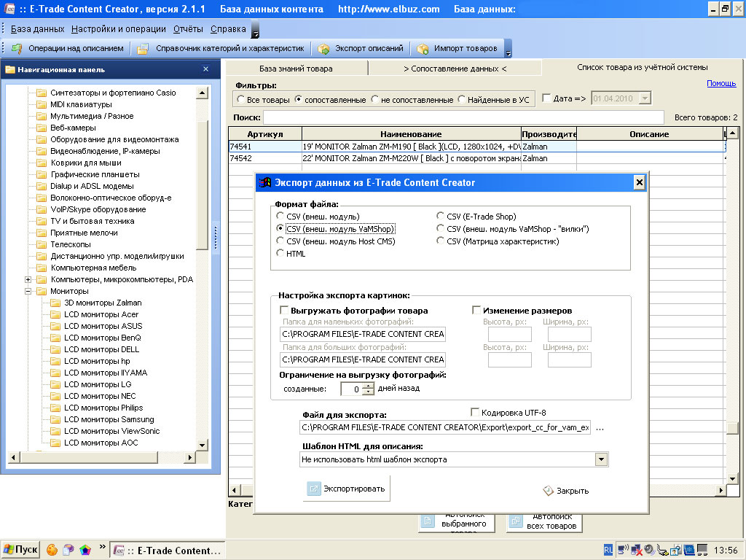Select CSV (внеш. модуль VaMShop) format

[280, 228]
